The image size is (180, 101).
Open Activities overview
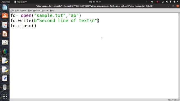point(6,2)
